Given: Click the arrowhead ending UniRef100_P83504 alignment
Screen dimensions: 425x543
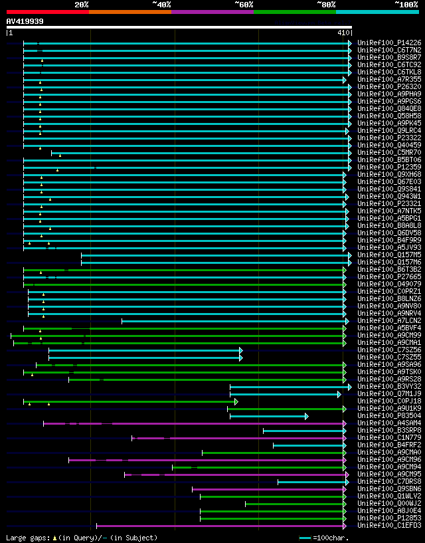Looking at the screenshot, I should 307,416.
